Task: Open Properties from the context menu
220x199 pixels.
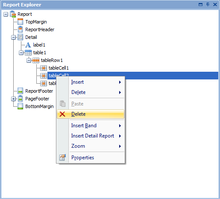Action: click(91, 158)
